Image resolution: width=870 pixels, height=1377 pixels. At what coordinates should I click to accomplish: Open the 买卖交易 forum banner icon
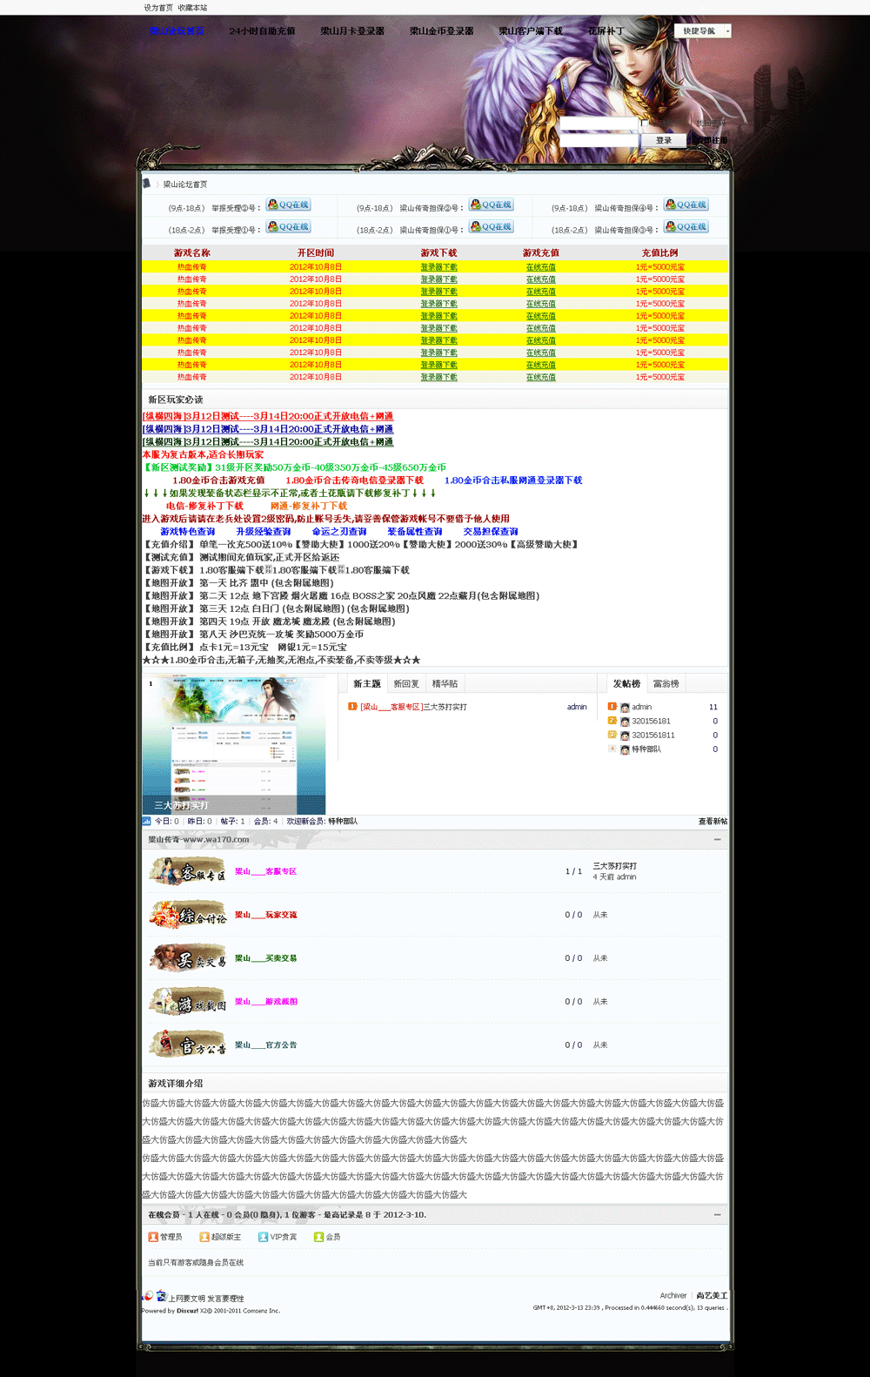pyautogui.click(x=188, y=958)
